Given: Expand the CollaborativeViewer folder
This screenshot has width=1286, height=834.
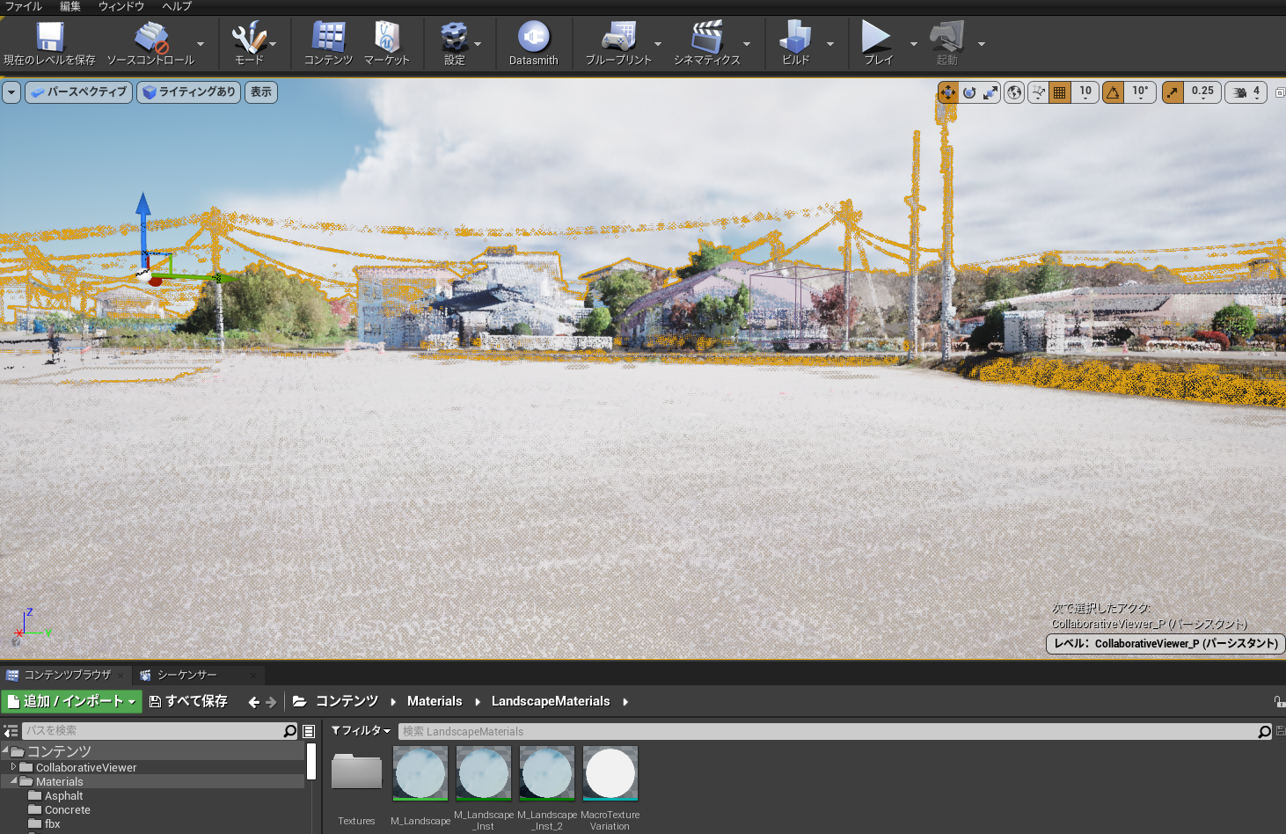Looking at the screenshot, I should pyautogui.click(x=13, y=767).
